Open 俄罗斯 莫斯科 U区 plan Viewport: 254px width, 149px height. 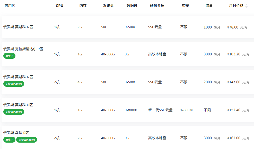[x=18, y=105]
